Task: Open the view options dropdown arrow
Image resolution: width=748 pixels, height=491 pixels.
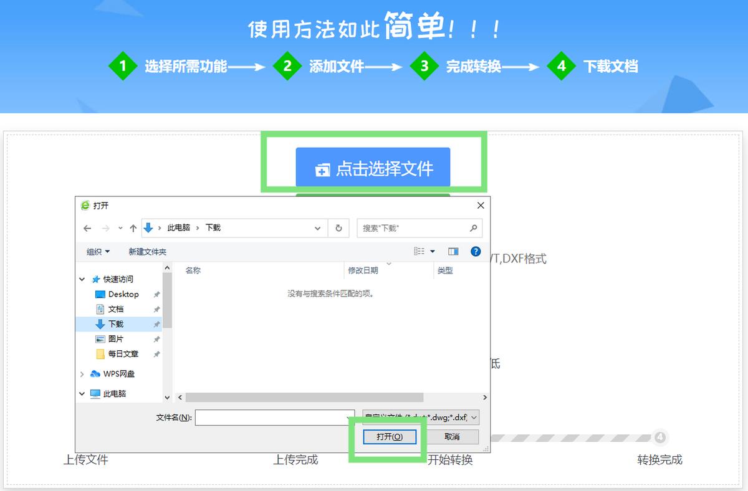Action: point(433,252)
